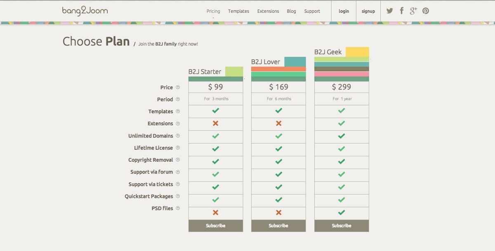Image resolution: width=495 pixels, height=251 pixels.
Task: Click the "B2J Geek" plan title
Action: pyautogui.click(x=328, y=52)
